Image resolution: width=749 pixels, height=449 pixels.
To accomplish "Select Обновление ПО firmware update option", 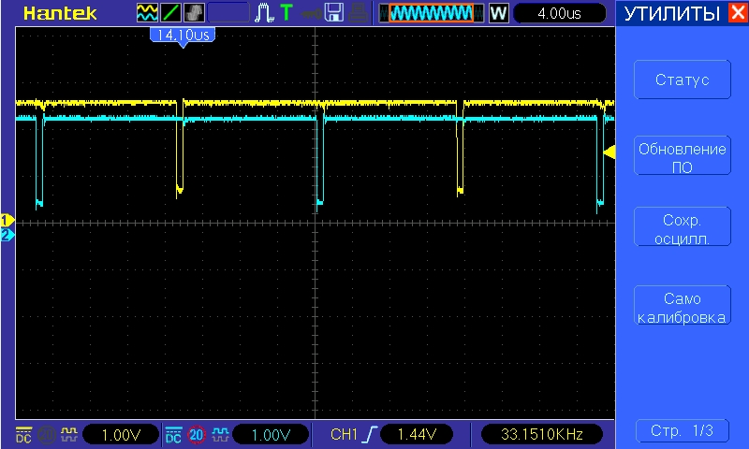I will pyautogui.click(x=682, y=157).
